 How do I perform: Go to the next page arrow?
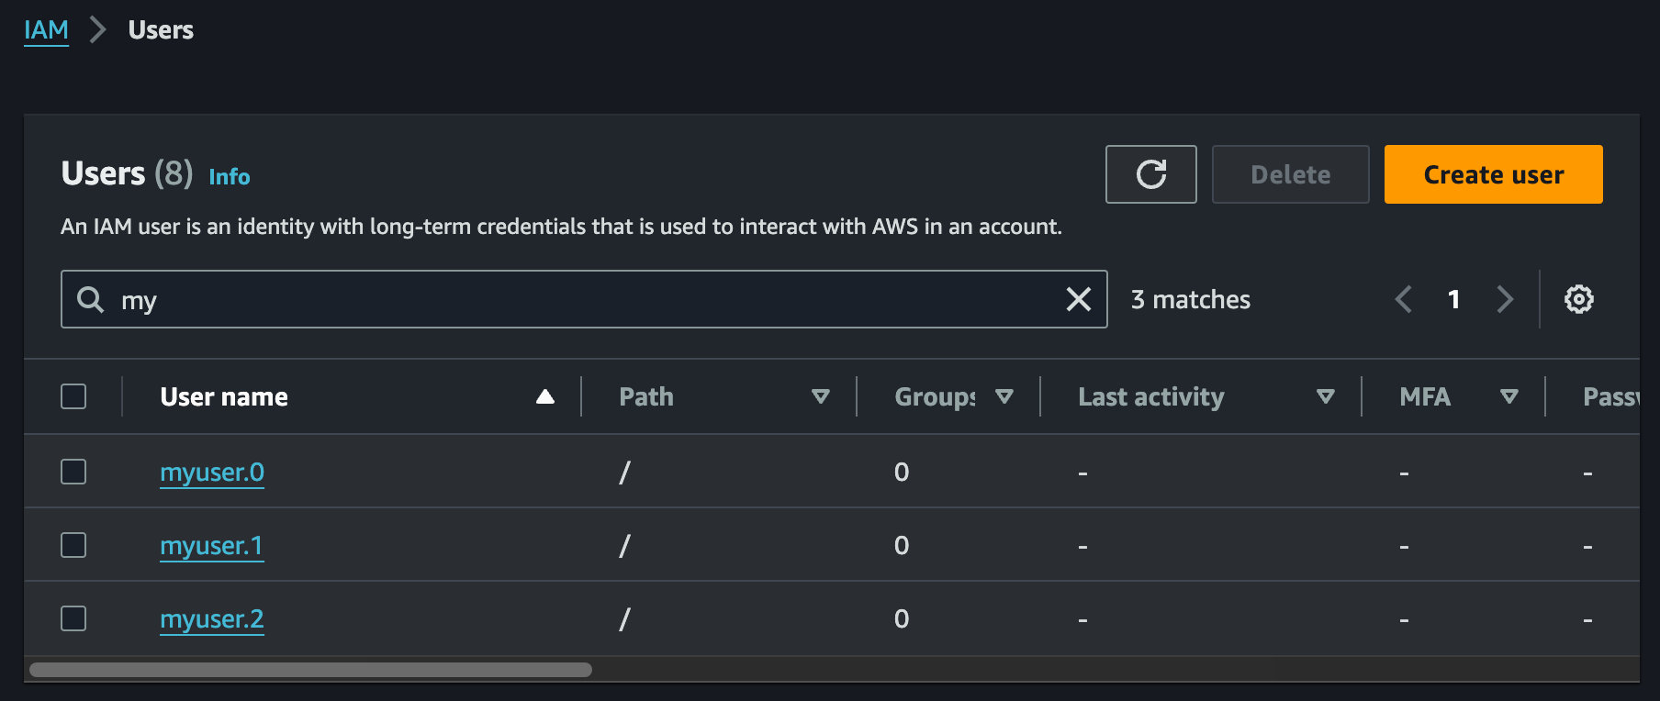click(x=1504, y=299)
